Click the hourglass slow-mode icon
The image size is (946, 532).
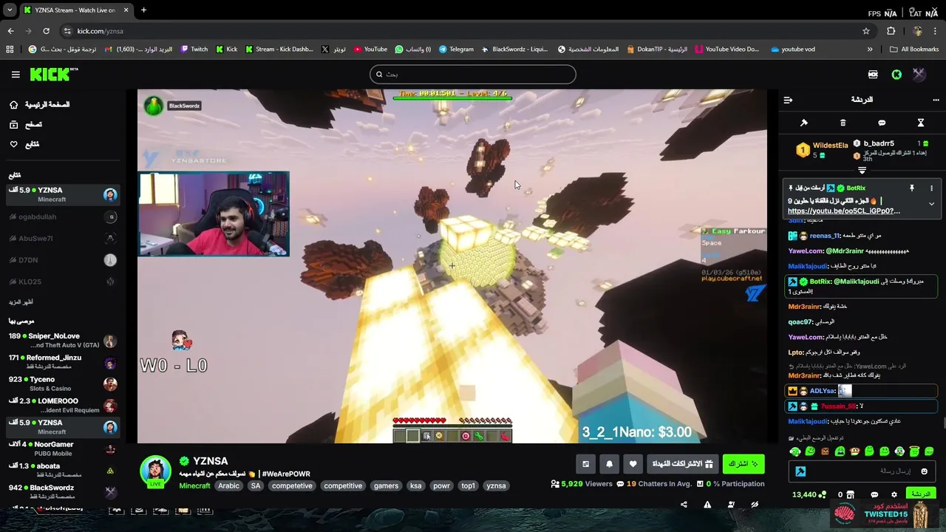coord(921,123)
